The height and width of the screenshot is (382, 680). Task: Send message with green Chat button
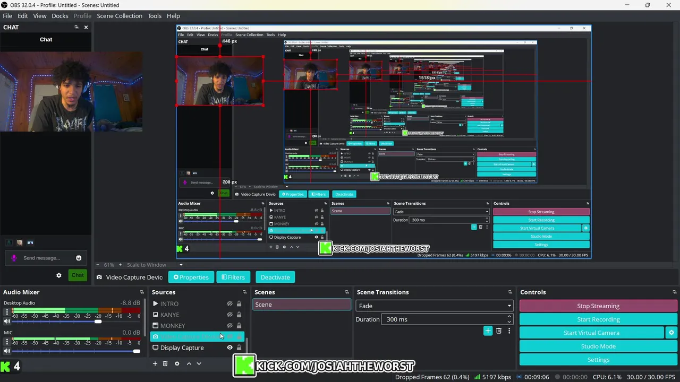click(x=78, y=275)
